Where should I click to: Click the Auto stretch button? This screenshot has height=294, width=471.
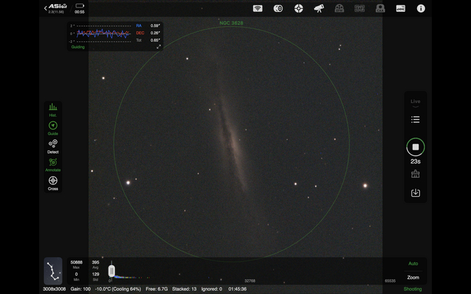tap(413, 264)
